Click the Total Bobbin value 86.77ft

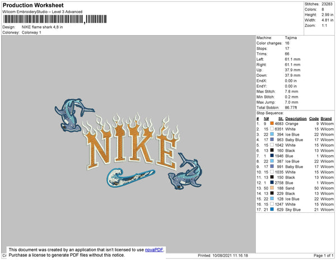(x=291, y=108)
